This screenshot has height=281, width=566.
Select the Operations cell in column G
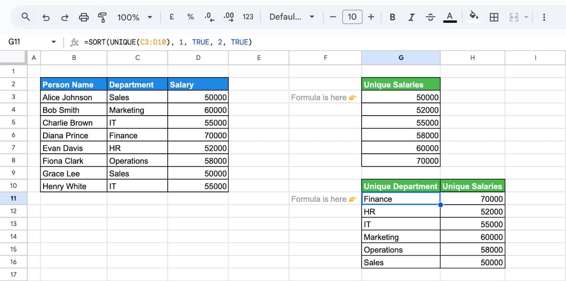coord(401,250)
